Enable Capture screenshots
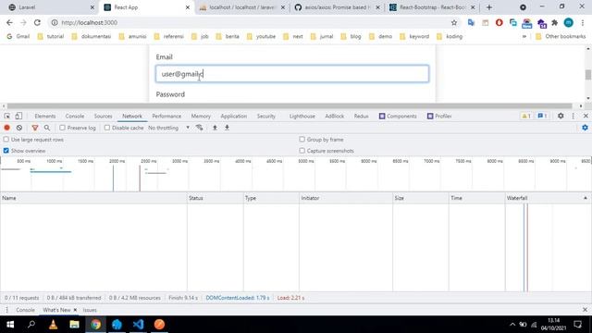Viewport: 592px width, 333px height. tap(302, 151)
